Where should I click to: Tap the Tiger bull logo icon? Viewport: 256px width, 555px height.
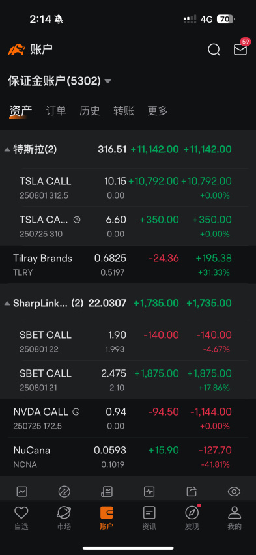pyautogui.click(x=16, y=50)
